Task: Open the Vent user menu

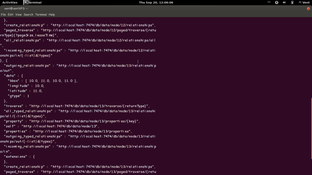Action: click(306, 2)
